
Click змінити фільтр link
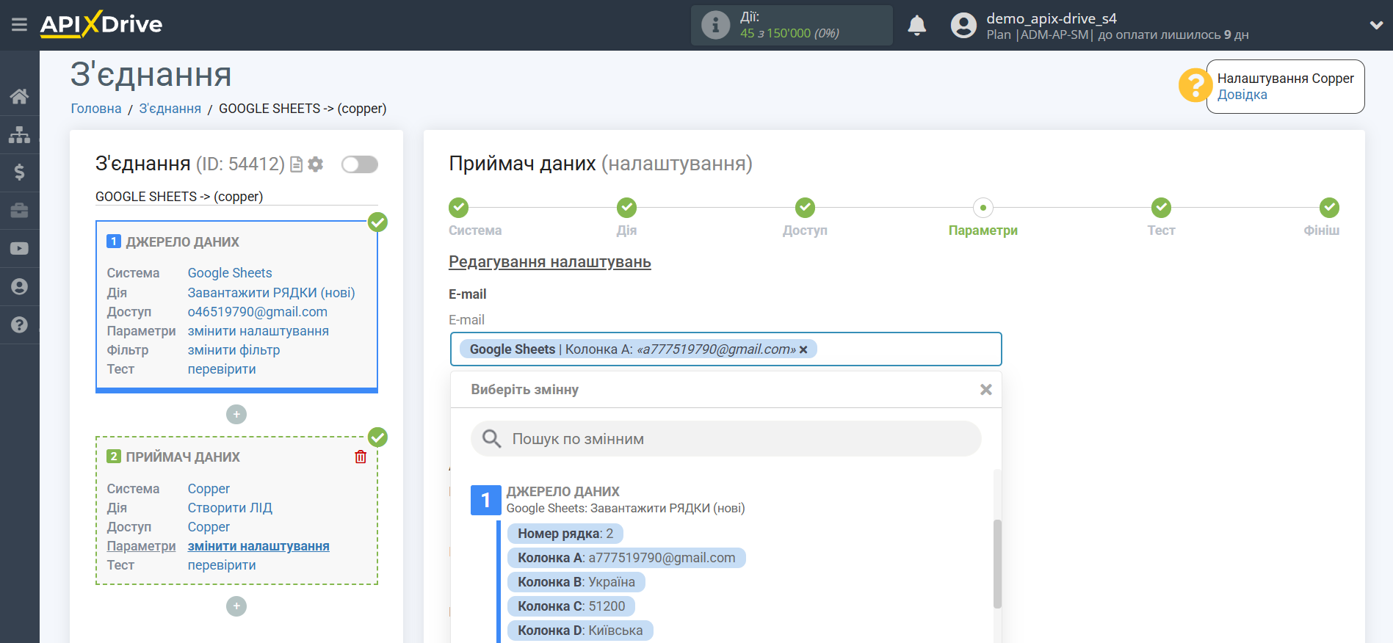click(234, 350)
